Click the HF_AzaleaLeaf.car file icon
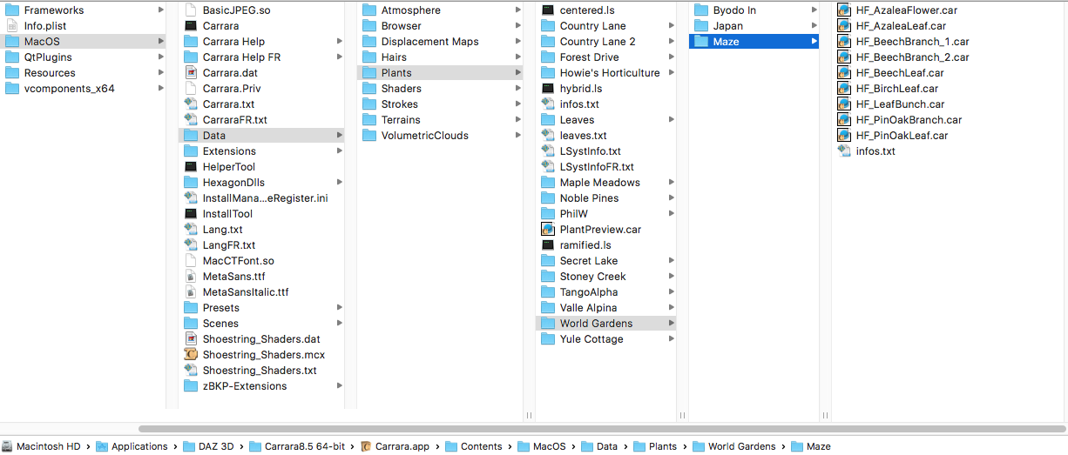 (x=843, y=26)
